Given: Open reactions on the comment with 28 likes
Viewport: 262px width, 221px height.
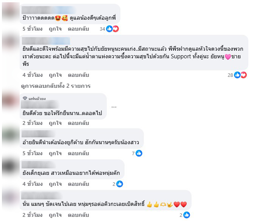Looking at the screenshot, I should click(x=237, y=75).
